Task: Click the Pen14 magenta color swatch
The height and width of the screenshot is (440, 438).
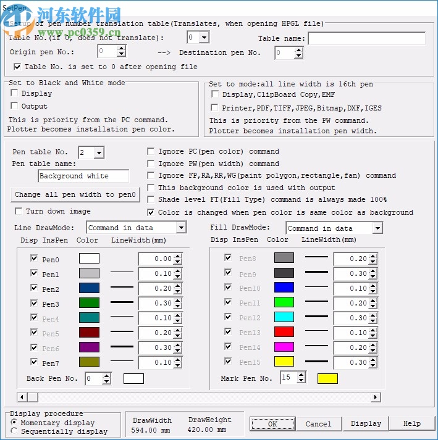Action: [284, 347]
